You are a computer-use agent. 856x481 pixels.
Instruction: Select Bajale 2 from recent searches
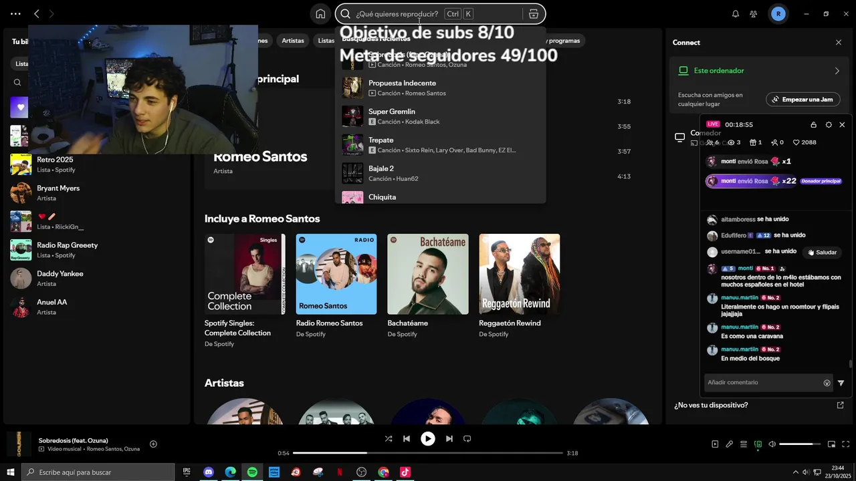(441, 174)
